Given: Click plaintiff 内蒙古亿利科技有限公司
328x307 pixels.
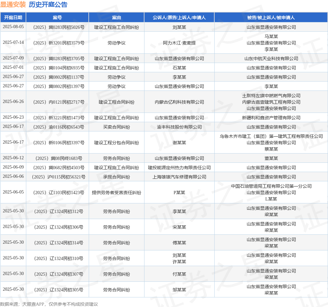Looking at the screenshot, I should tap(179, 102).
